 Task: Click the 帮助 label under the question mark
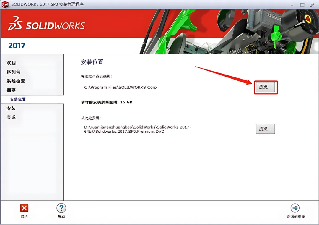(61, 216)
